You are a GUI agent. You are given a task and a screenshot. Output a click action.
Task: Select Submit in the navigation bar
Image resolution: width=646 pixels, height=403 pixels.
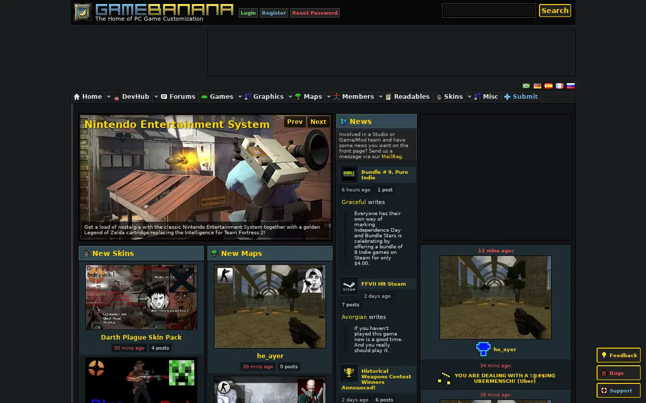point(521,97)
